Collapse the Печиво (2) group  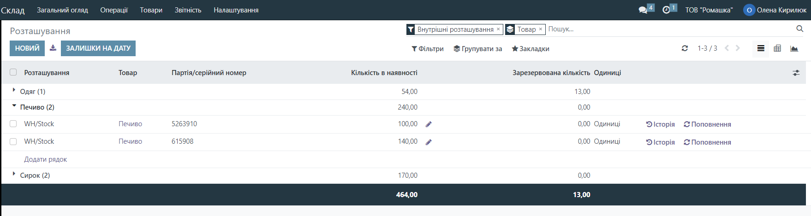[37, 107]
